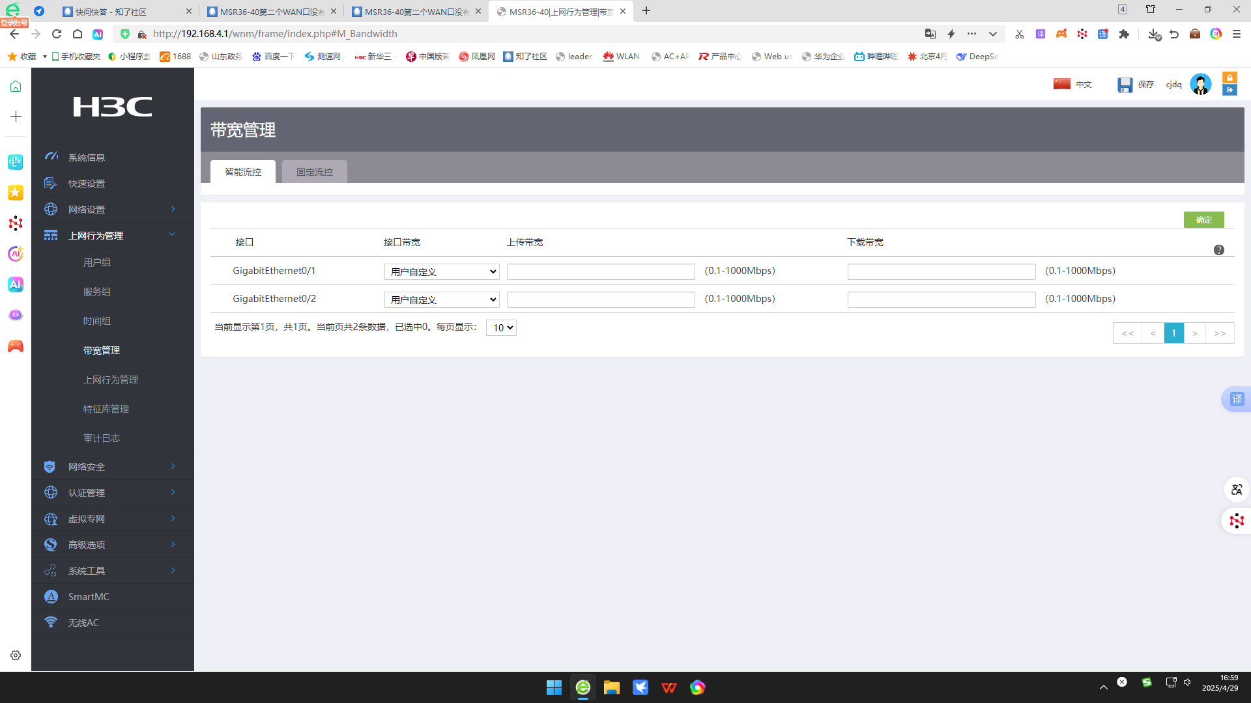The image size is (1251, 703).
Task: Switch to the 固定流控 tab
Action: [x=315, y=172]
